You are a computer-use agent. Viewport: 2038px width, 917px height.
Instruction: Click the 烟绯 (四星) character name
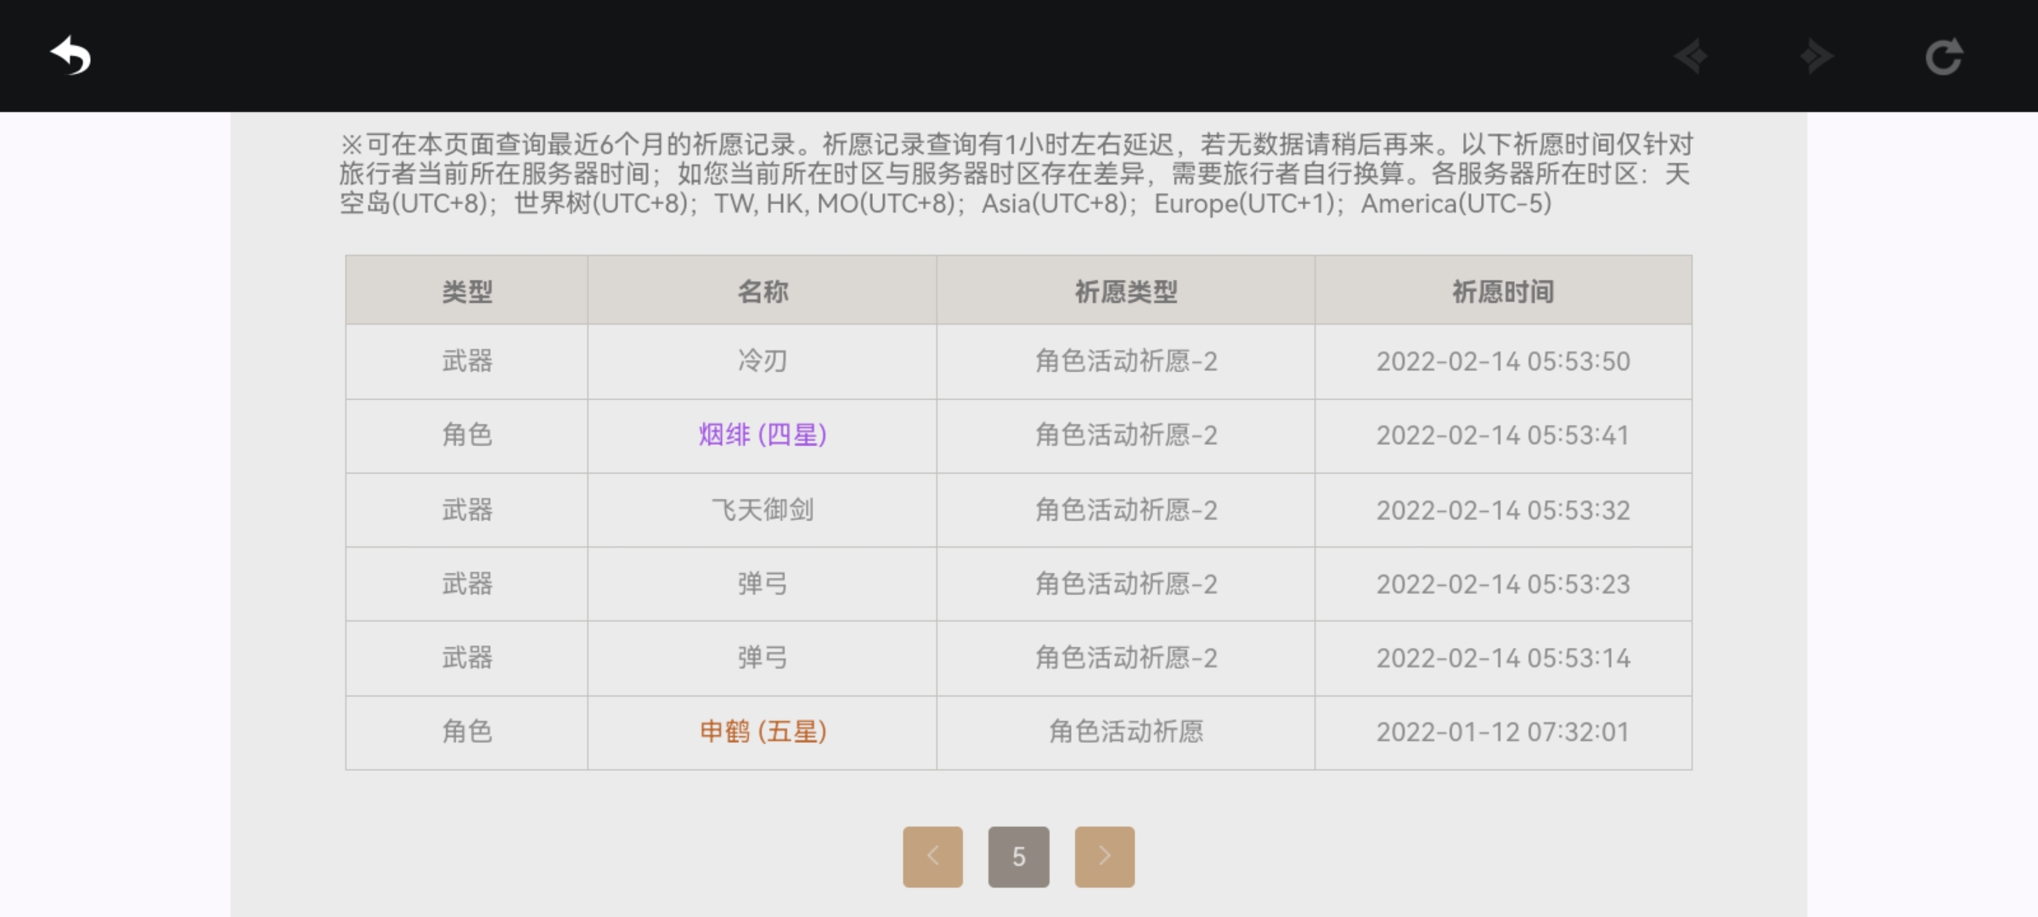tap(763, 435)
